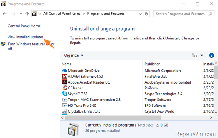Click the search magnifier icon
This screenshot has height=138, width=218.
click(211, 14)
